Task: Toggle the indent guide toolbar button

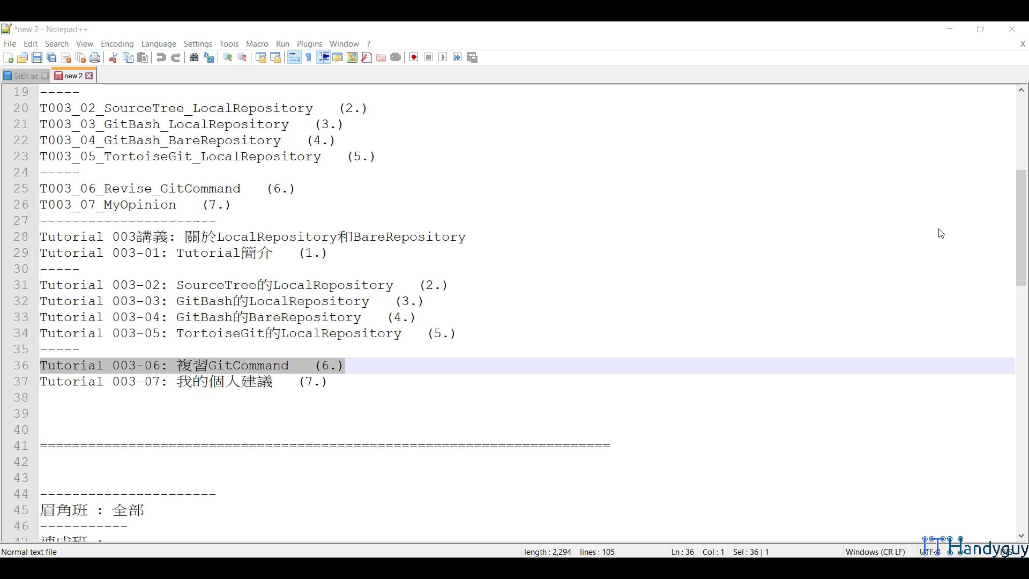Action: tap(323, 58)
